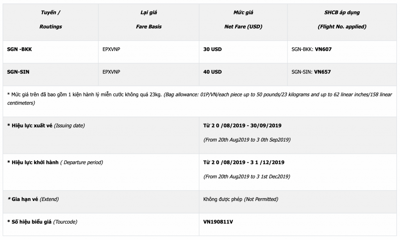
Task: Click Không được phép (Not Permitted) text
Action: tap(241, 199)
